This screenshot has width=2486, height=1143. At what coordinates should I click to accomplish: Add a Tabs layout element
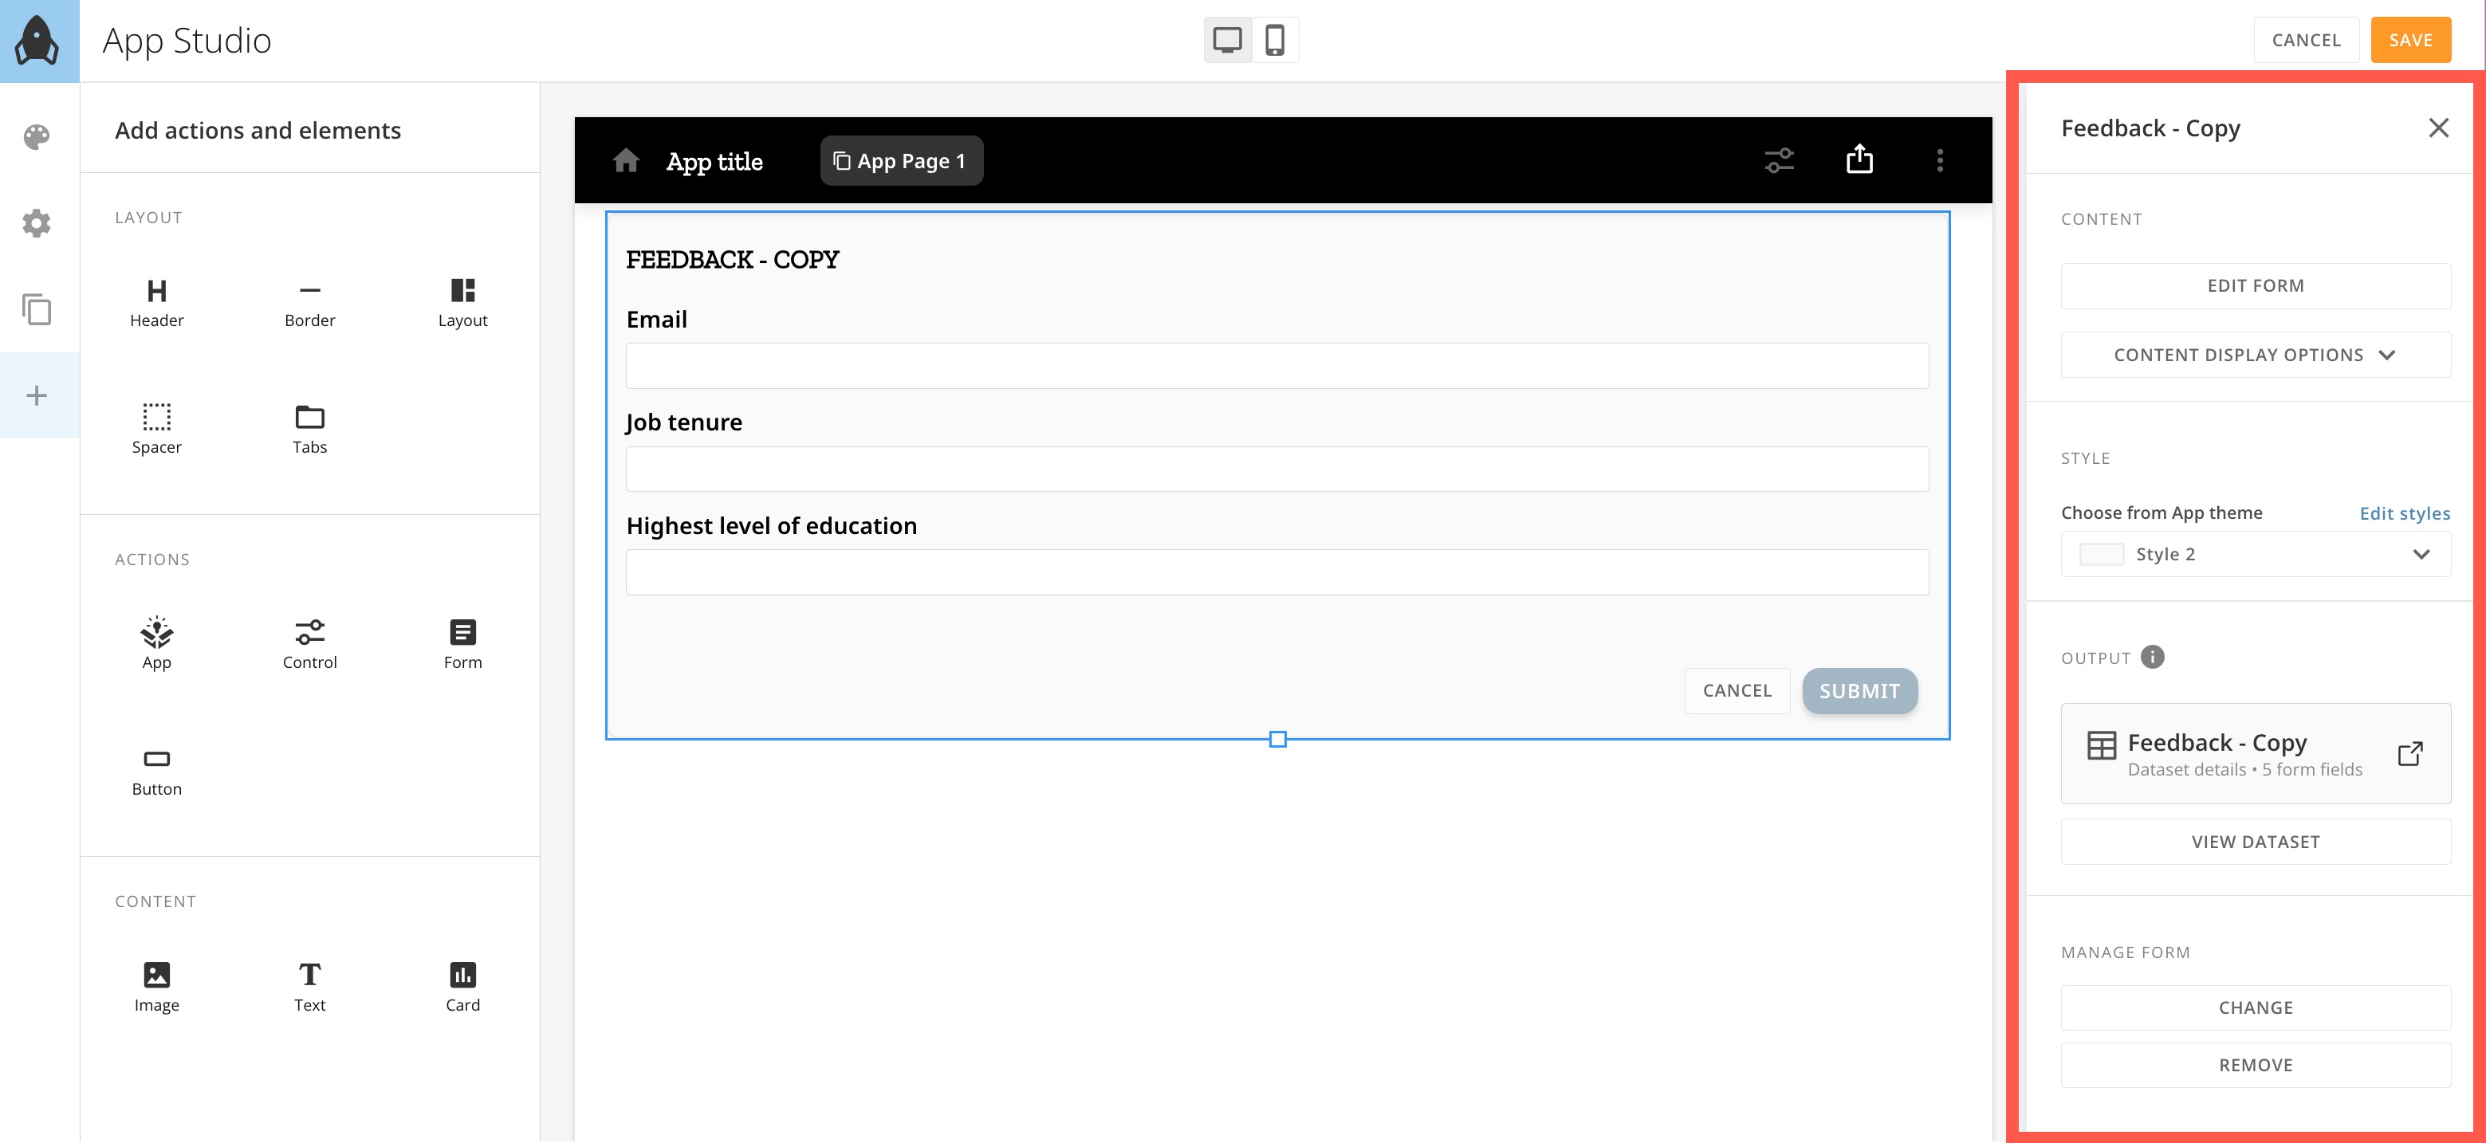(x=310, y=430)
